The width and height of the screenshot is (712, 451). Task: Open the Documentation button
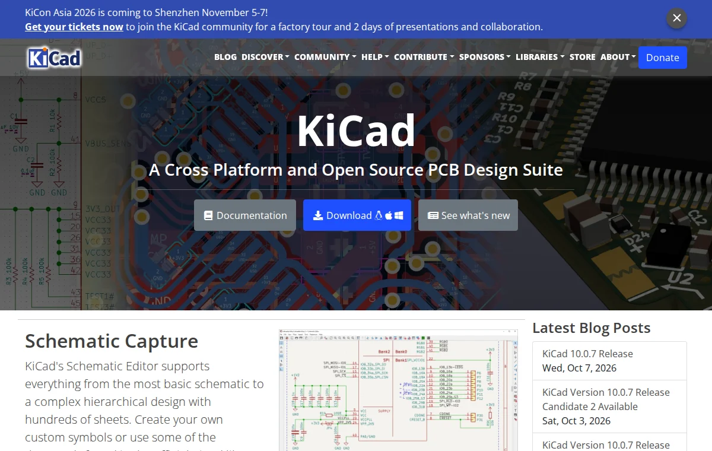coord(245,215)
